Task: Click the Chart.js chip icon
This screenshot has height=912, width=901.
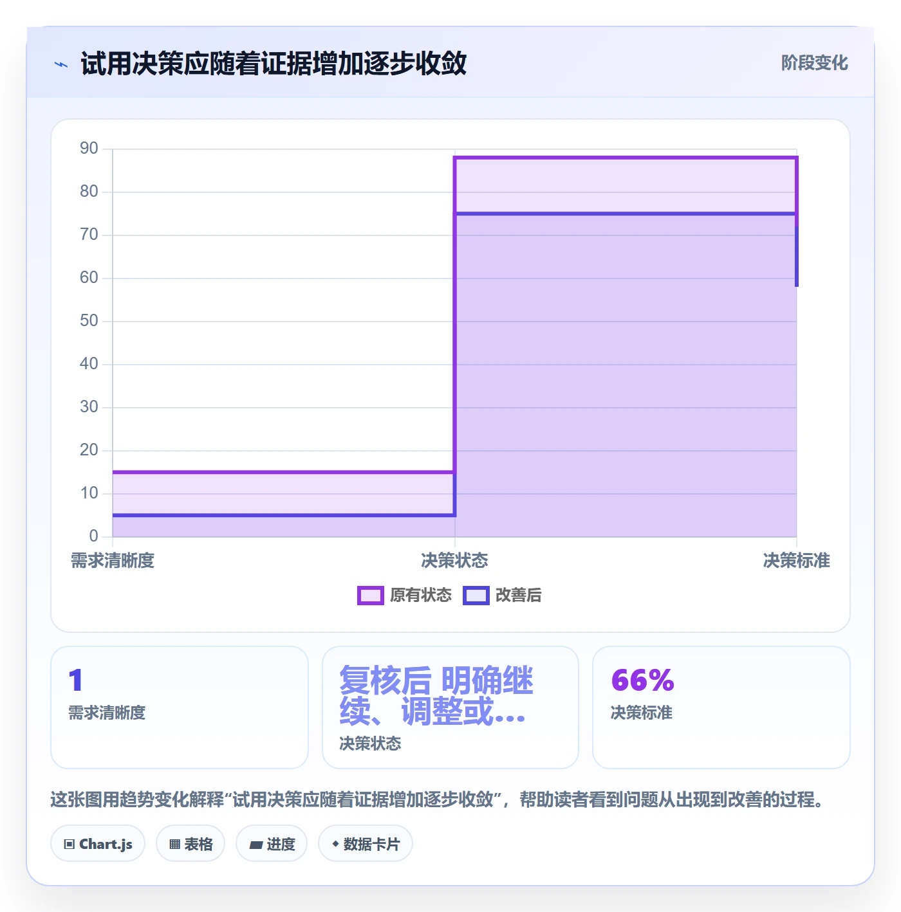Action: tap(70, 844)
